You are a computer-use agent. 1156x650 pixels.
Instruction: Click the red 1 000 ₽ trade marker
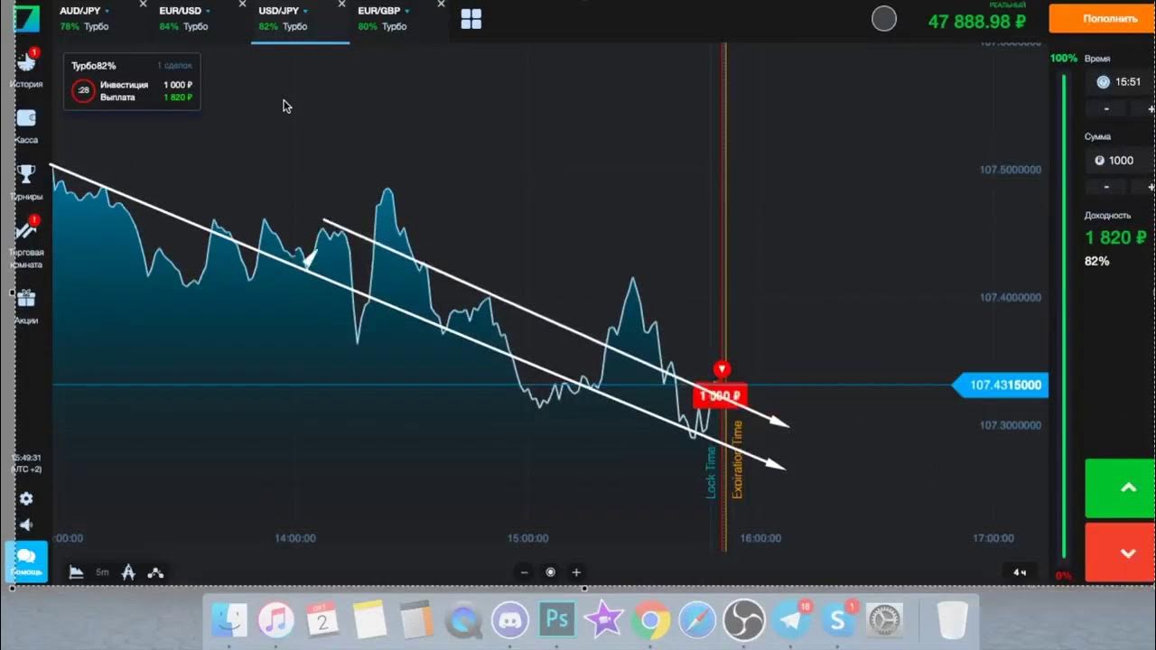tap(720, 395)
